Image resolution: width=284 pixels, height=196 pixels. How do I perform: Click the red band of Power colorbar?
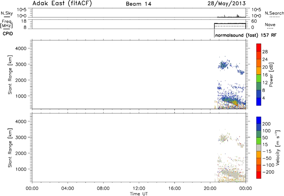259,48
